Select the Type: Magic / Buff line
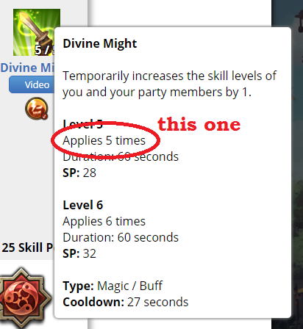Image resolution: width=303 pixels, height=329 pixels. tap(113, 286)
